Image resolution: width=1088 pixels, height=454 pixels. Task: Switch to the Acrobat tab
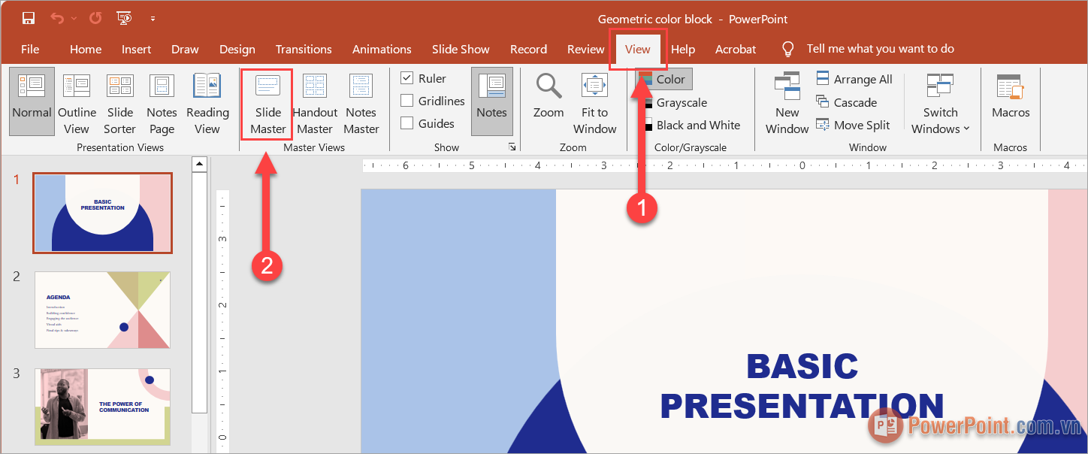[x=736, y=50]
